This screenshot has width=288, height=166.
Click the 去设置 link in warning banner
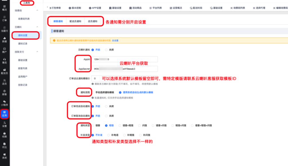click(115, 40)
